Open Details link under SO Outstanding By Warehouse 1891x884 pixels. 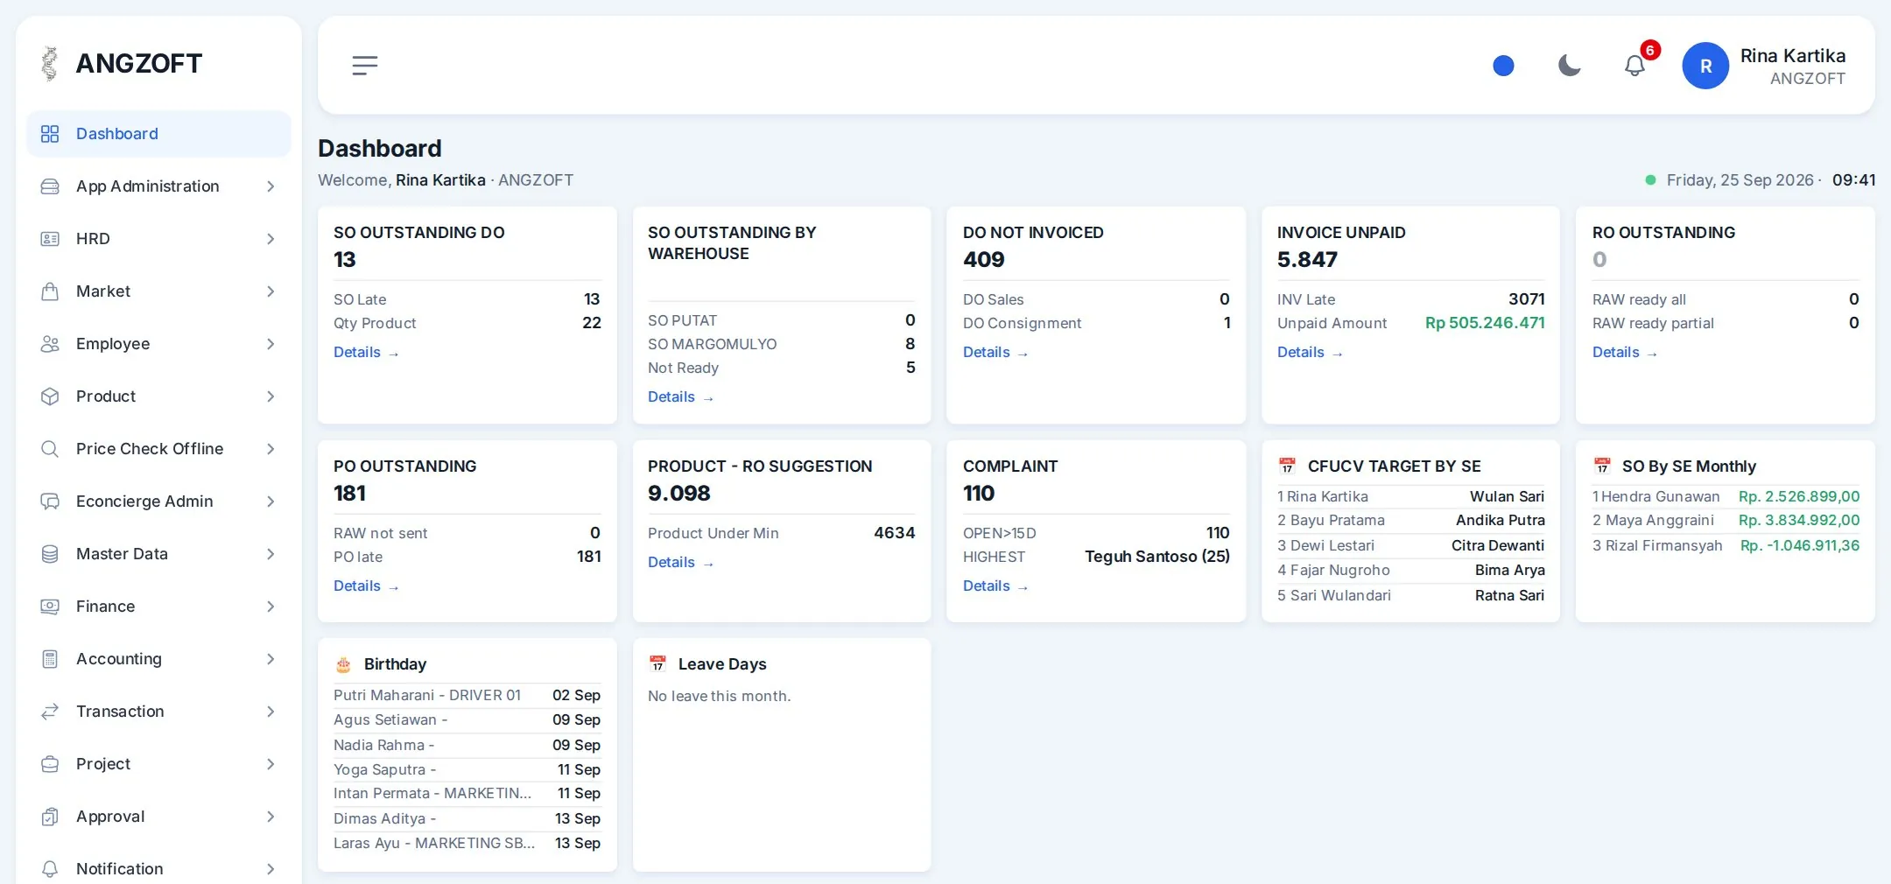click(x=680, y=396)
